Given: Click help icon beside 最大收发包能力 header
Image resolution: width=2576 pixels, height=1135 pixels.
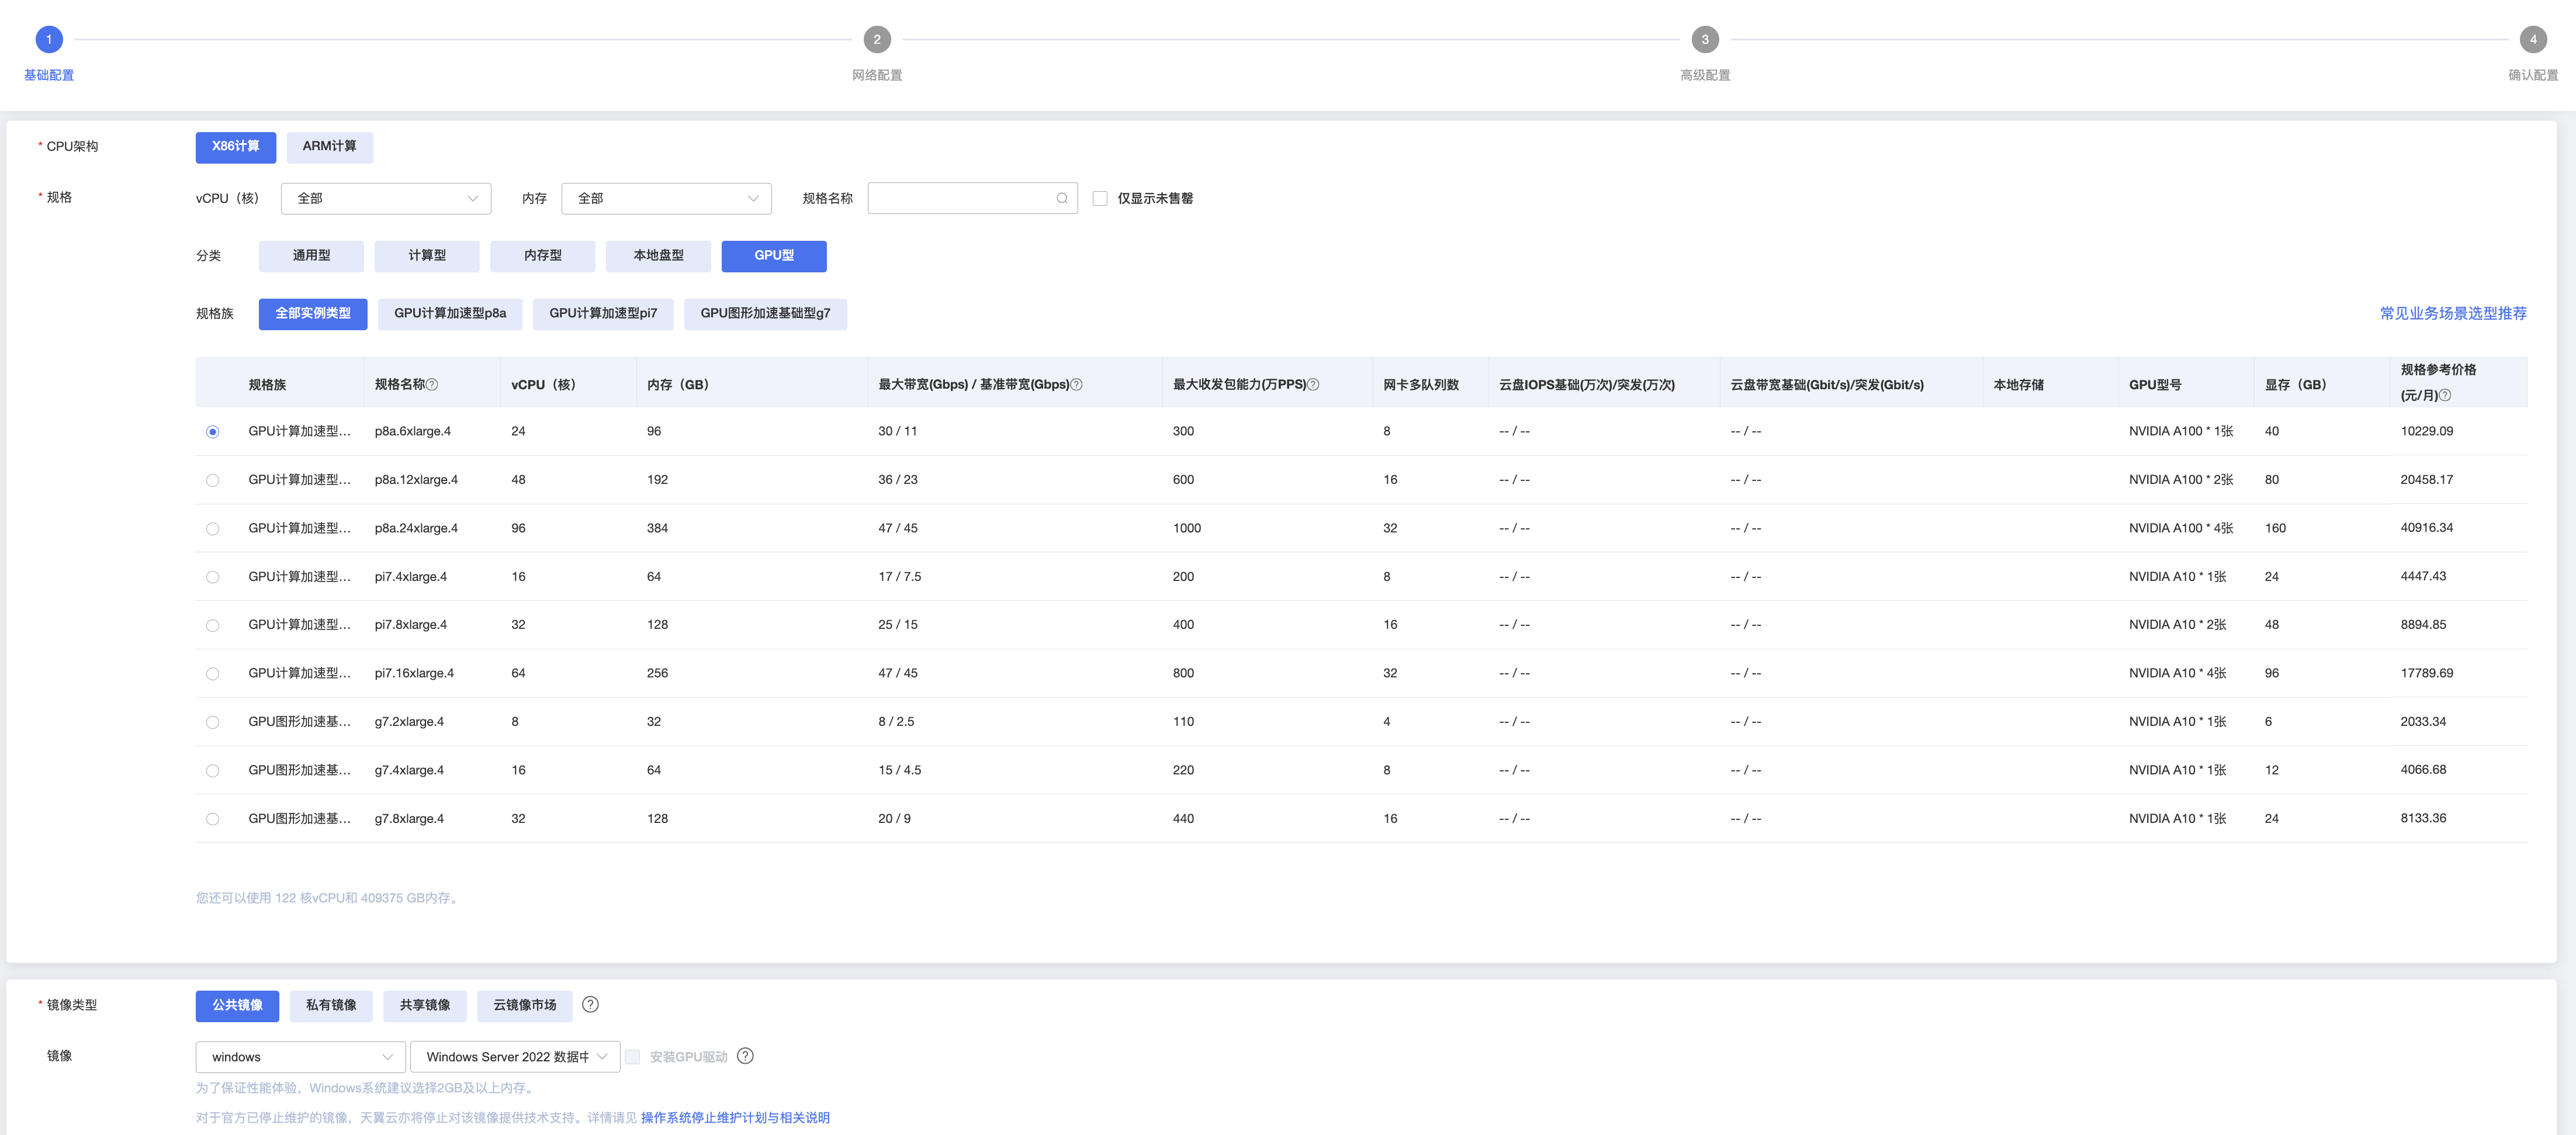Looking at the screenshot, I should pyautogui.click(x=1313, y=385).
